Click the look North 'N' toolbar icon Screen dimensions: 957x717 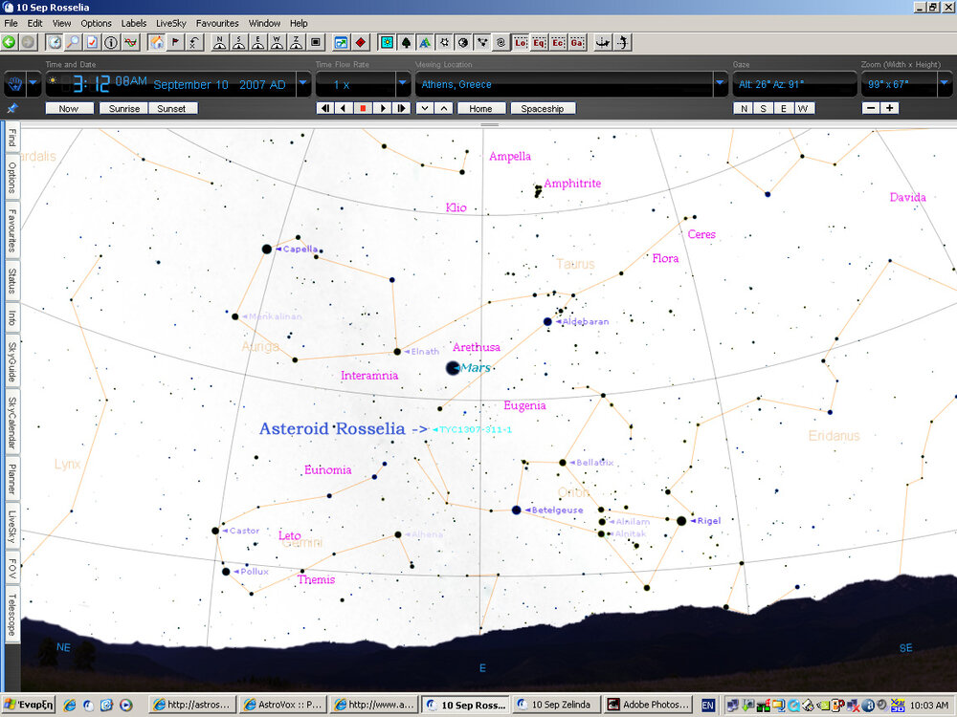tap(220, 42)
